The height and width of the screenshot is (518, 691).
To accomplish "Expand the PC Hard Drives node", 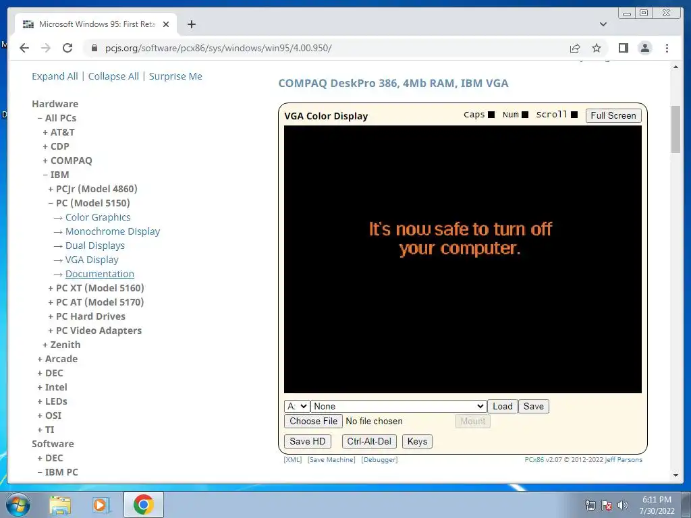I will [87, 316].
